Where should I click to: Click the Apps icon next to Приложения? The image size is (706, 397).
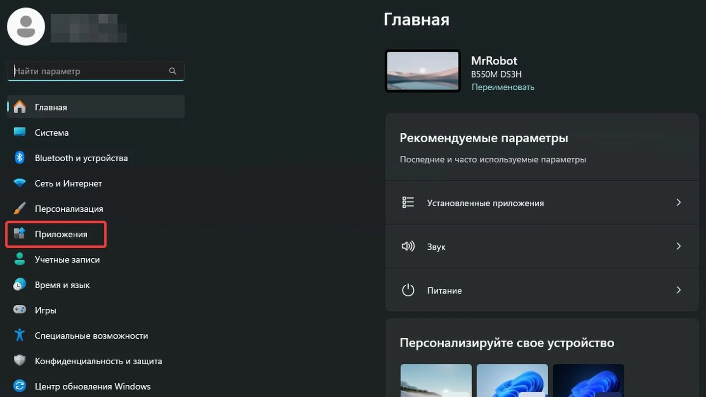(x=20, y=234)
